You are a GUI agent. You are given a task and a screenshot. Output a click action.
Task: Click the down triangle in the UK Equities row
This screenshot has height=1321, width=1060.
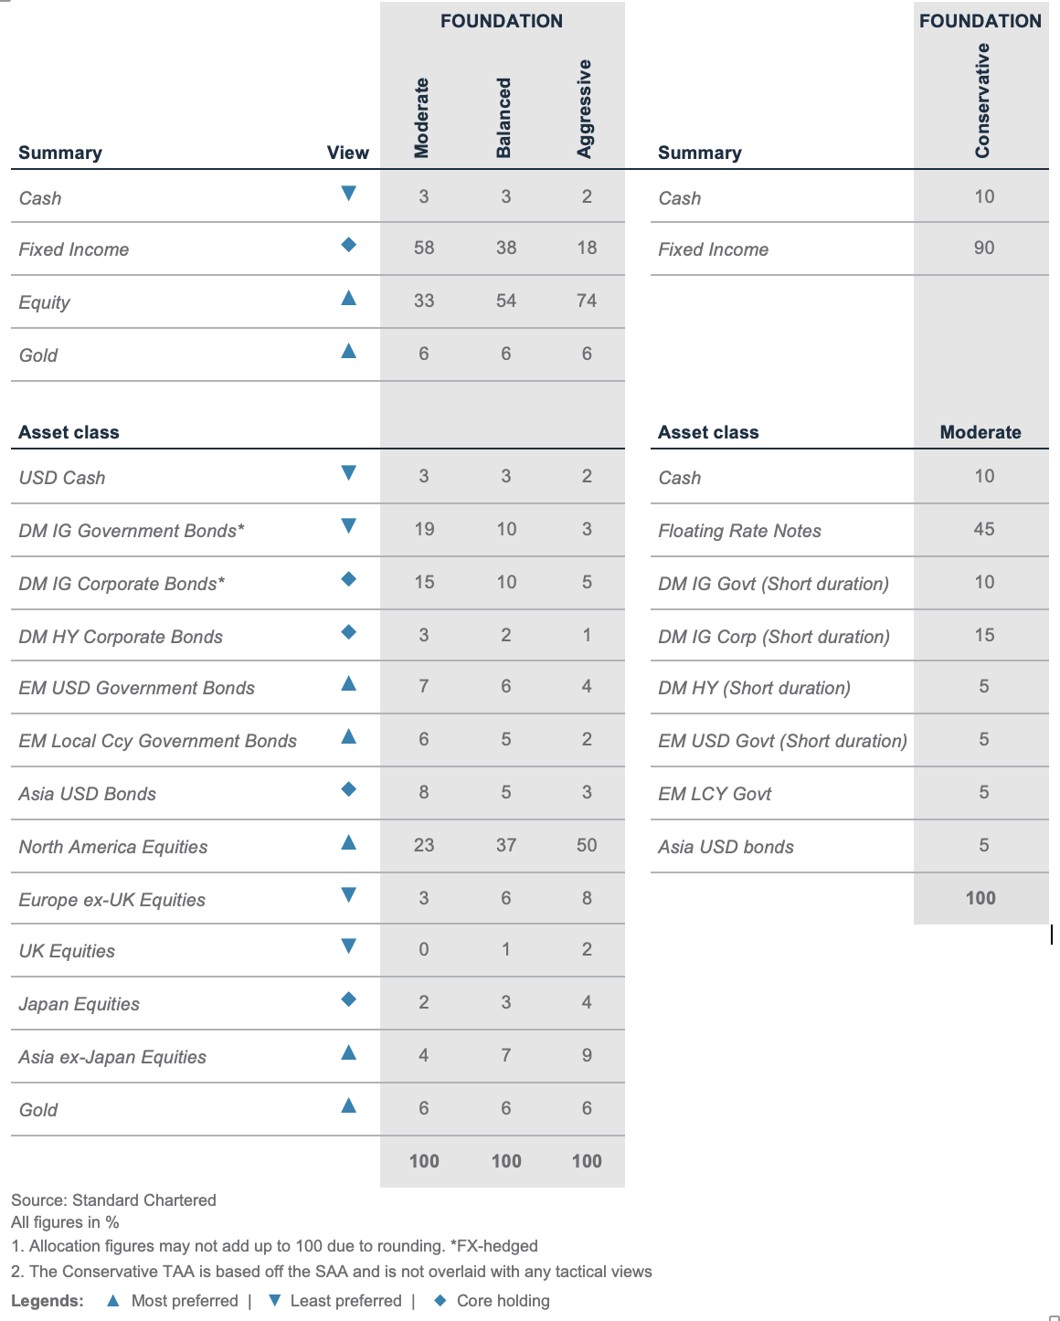click(348, 946)
